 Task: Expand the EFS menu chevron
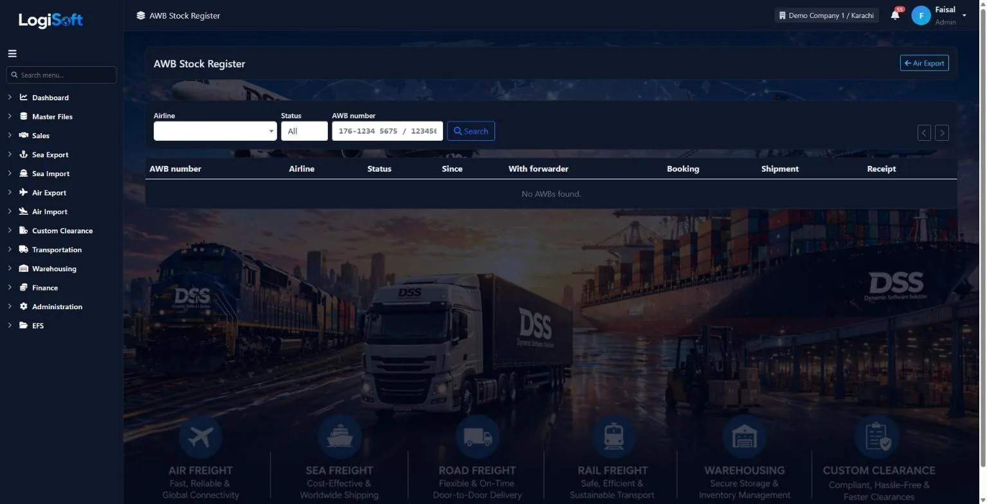10,325
